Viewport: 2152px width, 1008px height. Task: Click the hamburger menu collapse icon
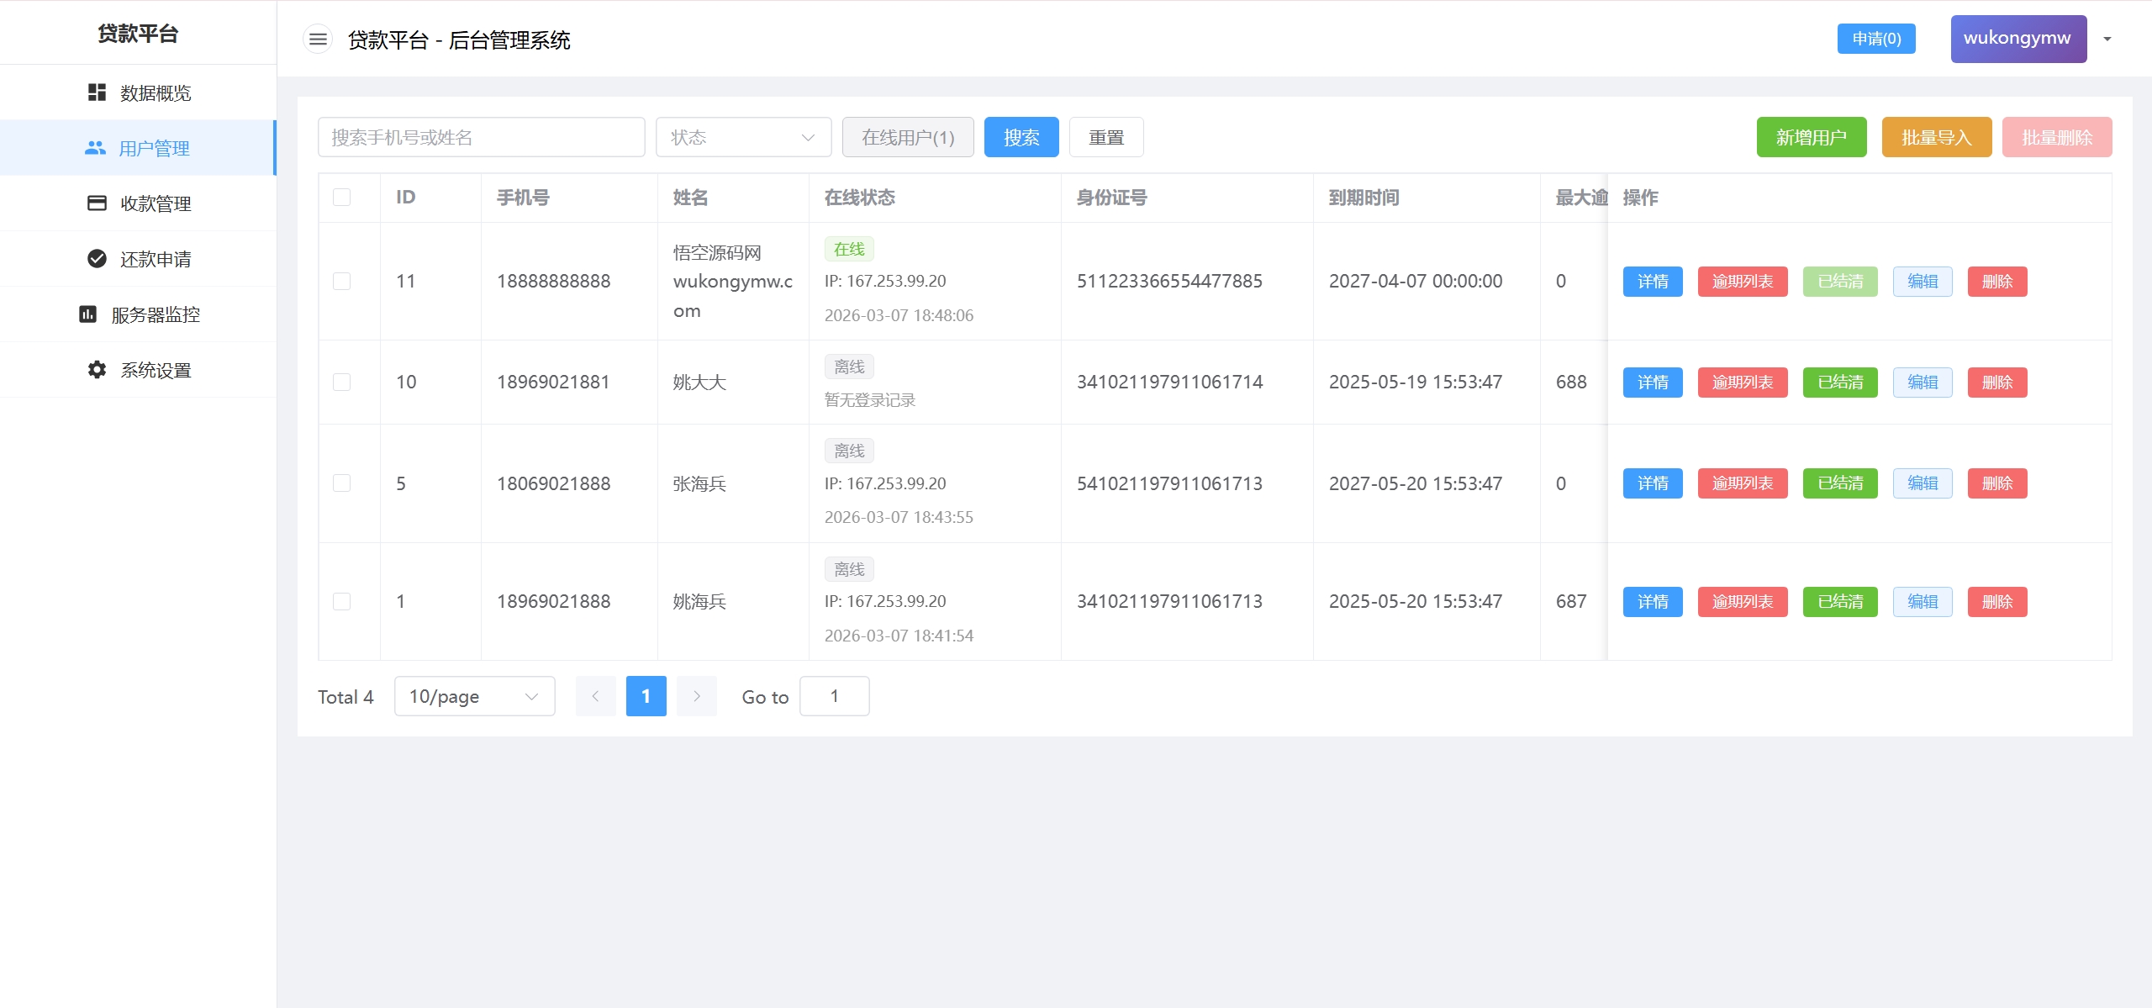[x=318, y=40]
